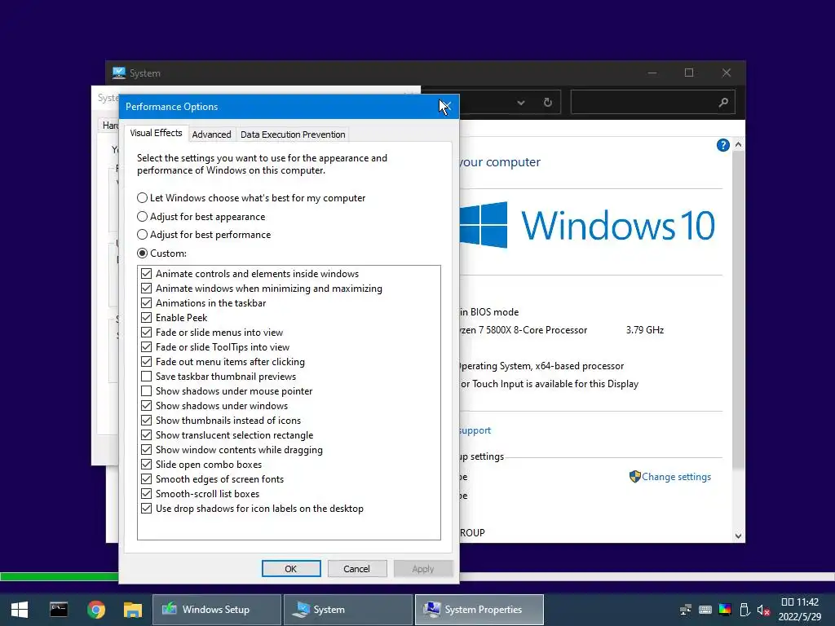This screenshot has width=835, height=626.
Task: Click the colorful display tray icon
Action: [725, 610]
